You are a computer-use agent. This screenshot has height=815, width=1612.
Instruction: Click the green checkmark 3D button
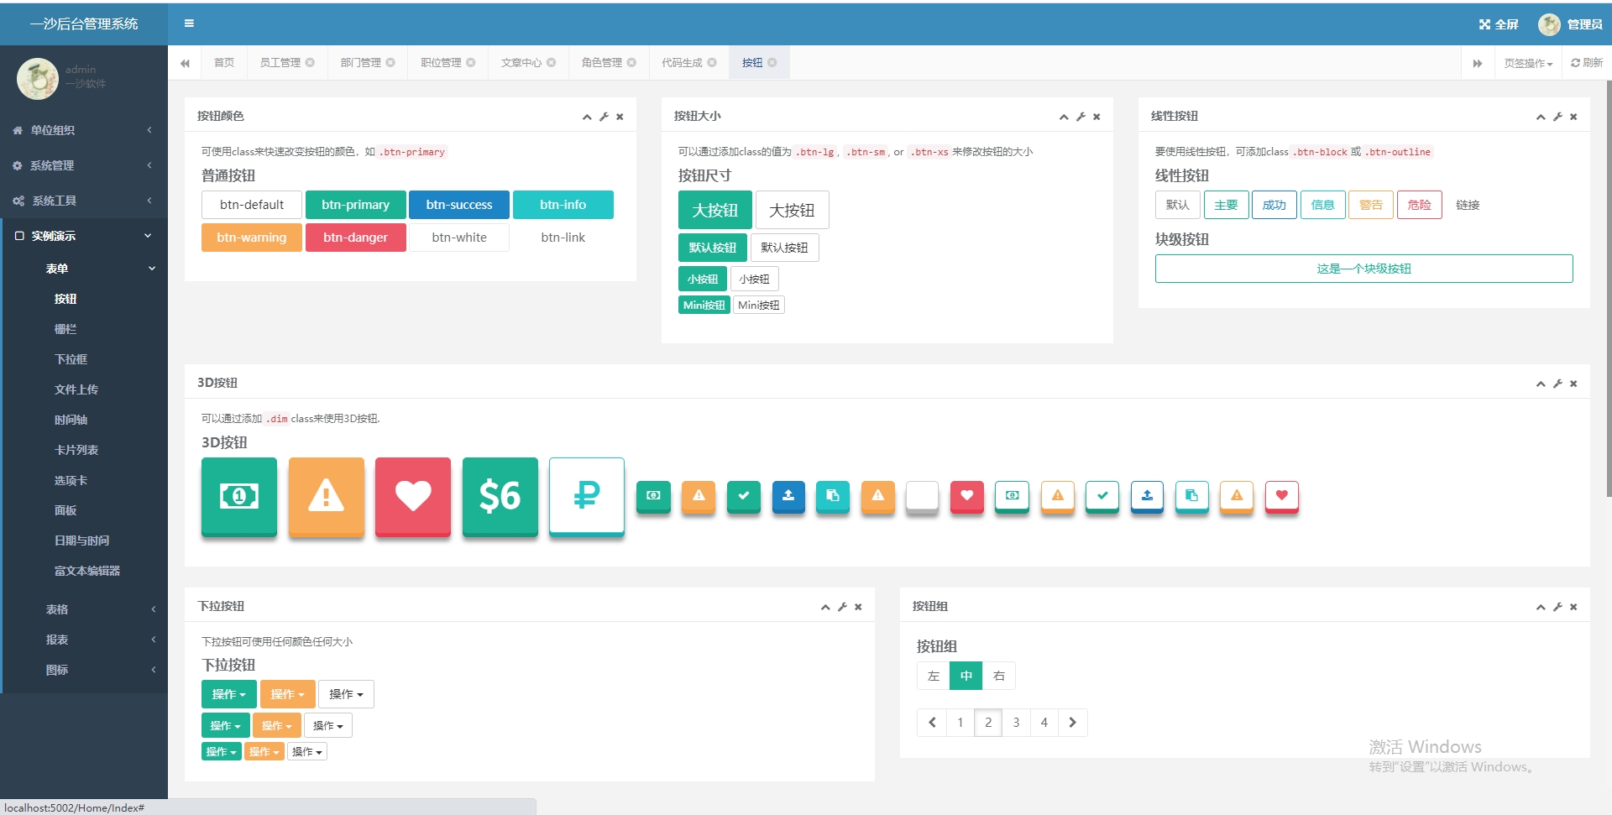click(743, 496)
